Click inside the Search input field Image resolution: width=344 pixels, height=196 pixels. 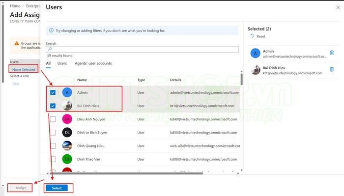[x=142, y=49]
